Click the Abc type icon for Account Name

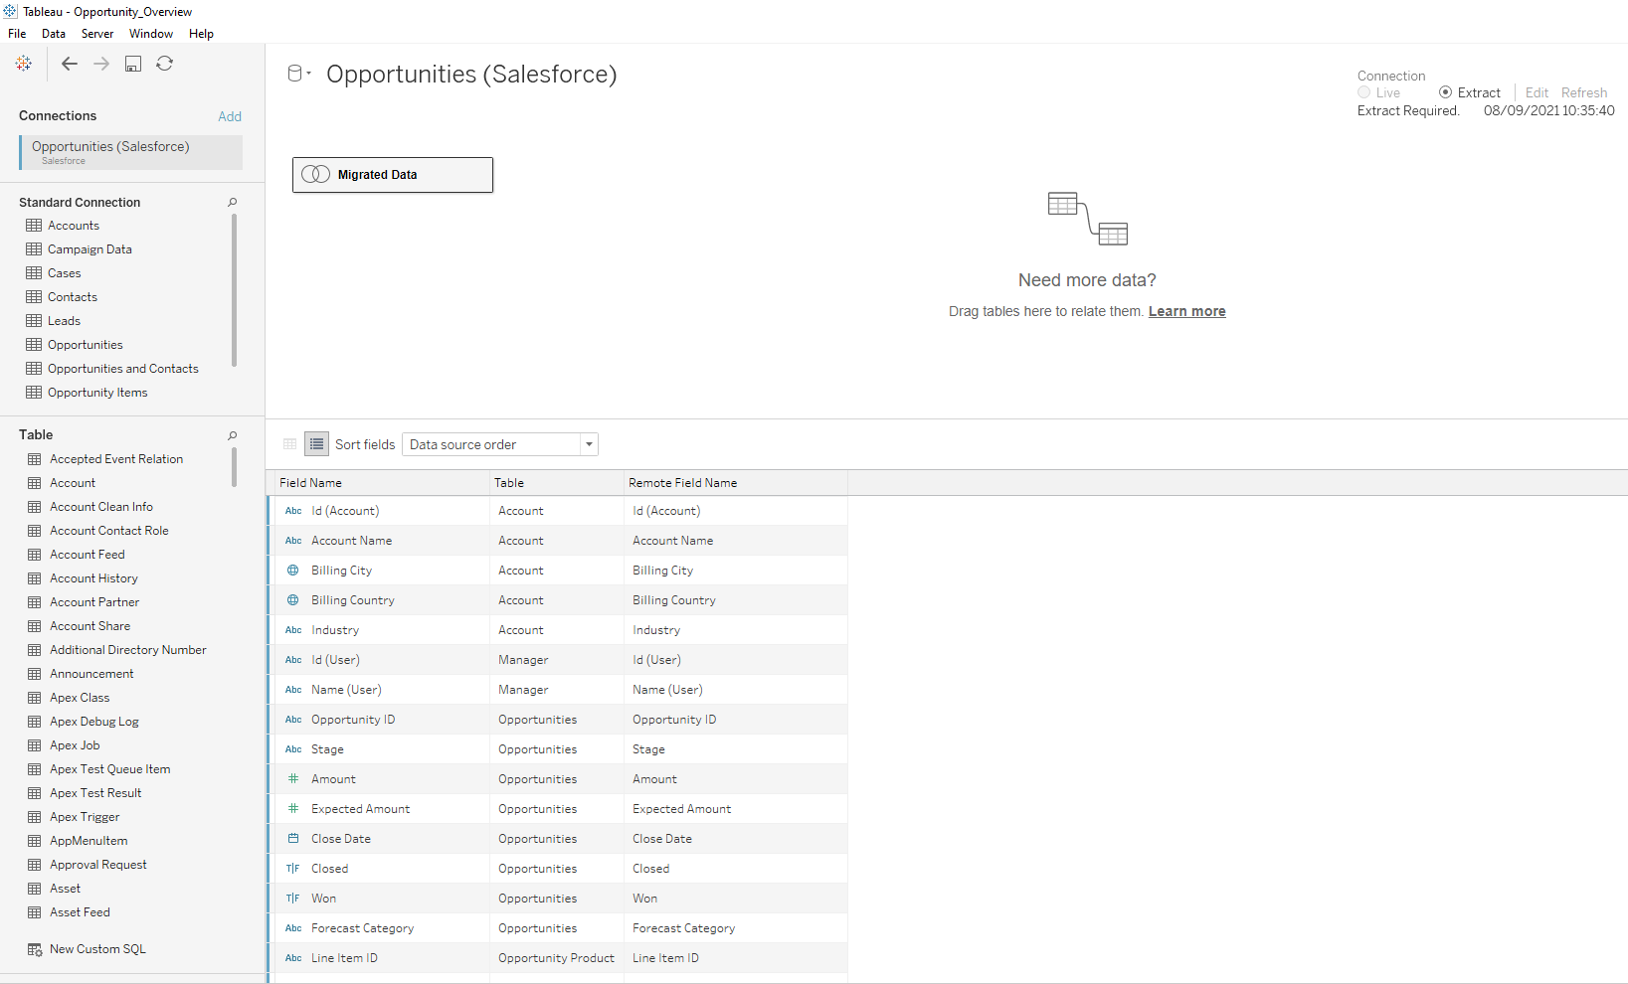tap(293, 541)
